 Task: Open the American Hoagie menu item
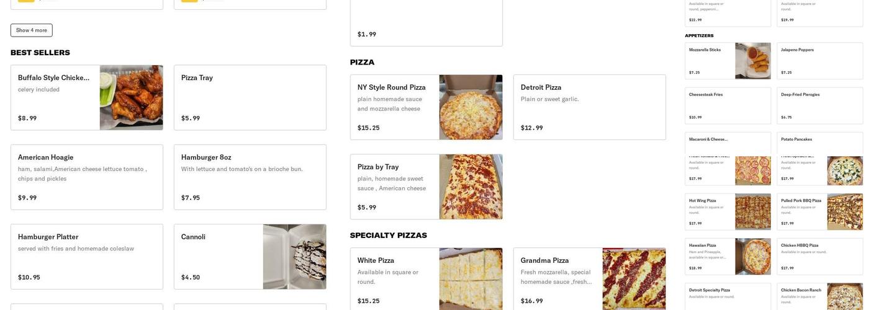(86, 177)
